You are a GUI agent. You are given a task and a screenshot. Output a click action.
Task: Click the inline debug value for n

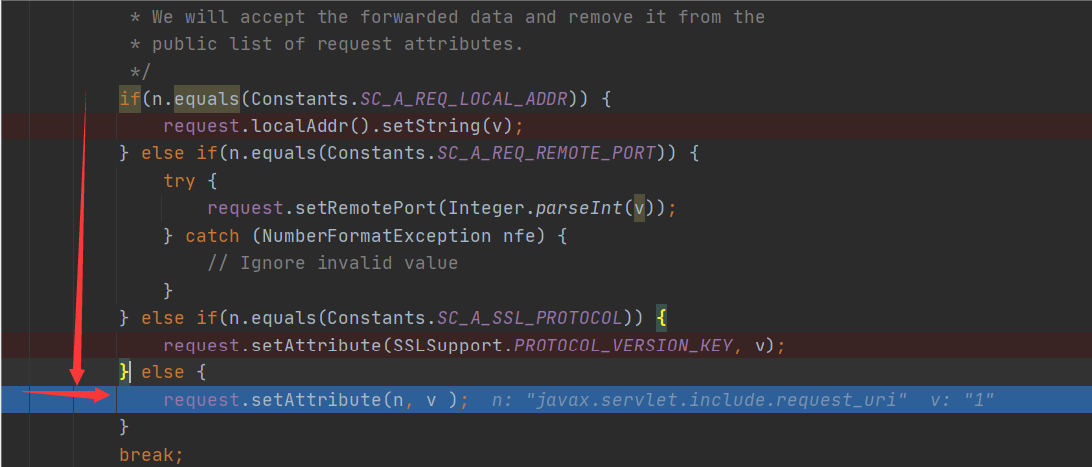click(x=699, y=400)
